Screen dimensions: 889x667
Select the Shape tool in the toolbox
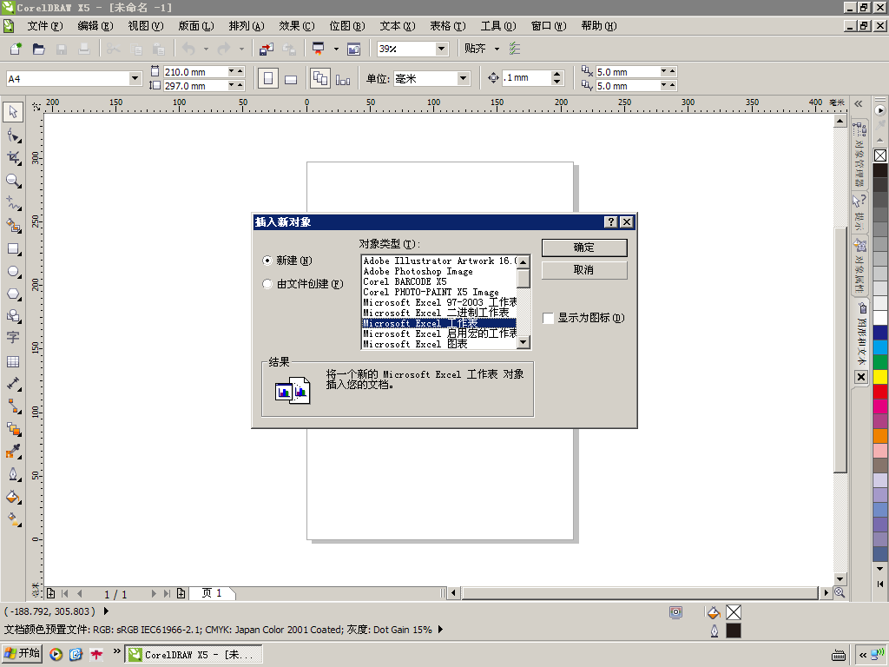click(x=13, y=135)
